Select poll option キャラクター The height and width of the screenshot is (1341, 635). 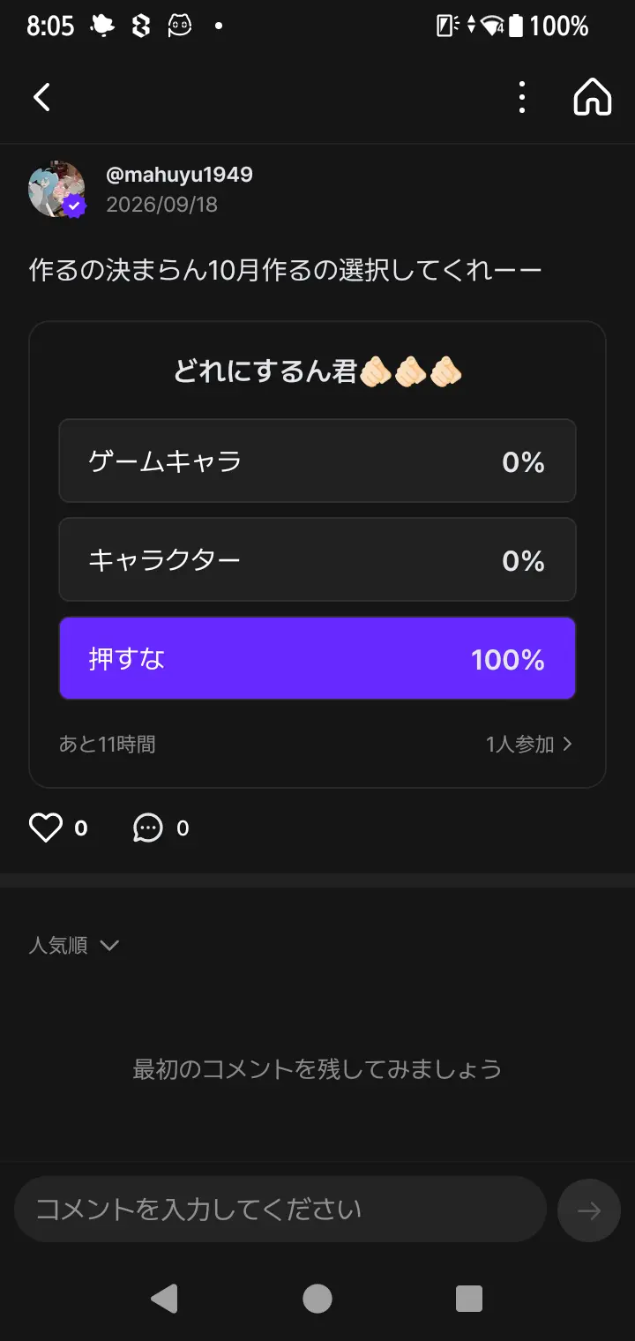coord(317,559)
